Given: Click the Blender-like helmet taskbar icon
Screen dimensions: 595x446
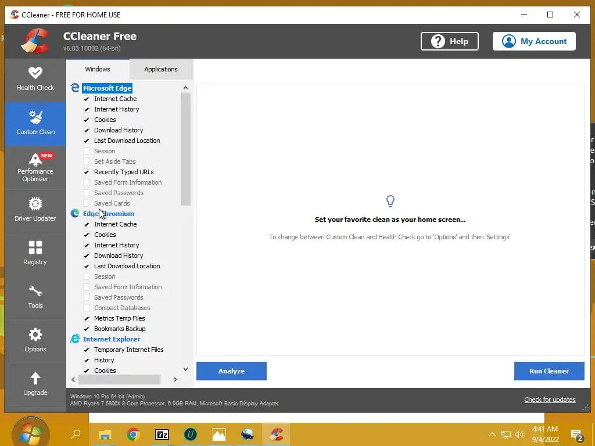Looking at the screenshot, I should tap(248, 434).
